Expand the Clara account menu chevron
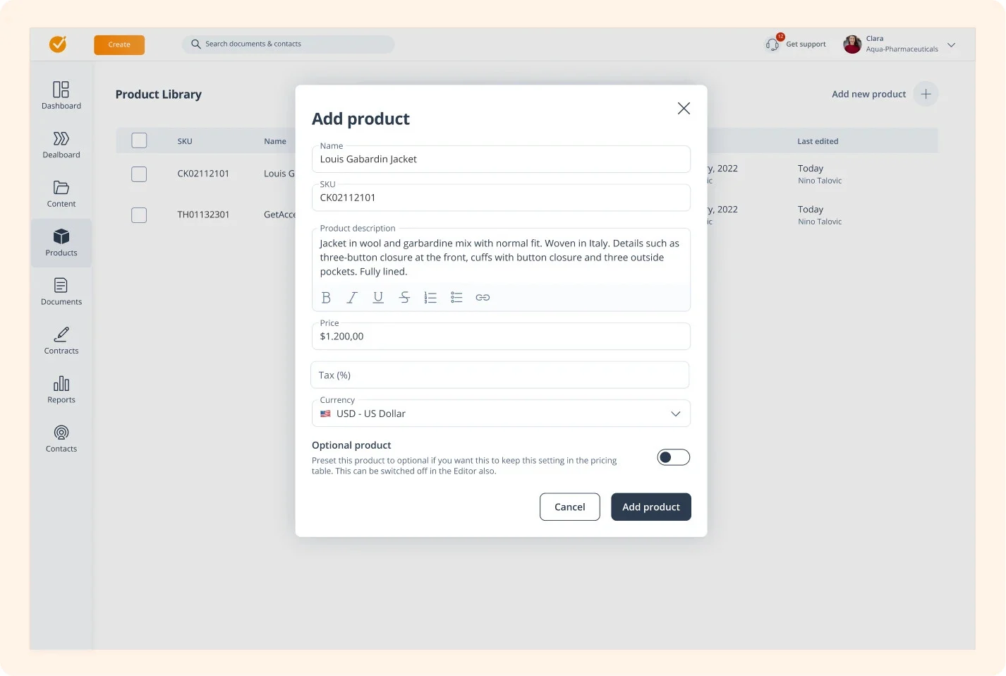This screenshot has height=676, width=1006. tap(951, 44)
